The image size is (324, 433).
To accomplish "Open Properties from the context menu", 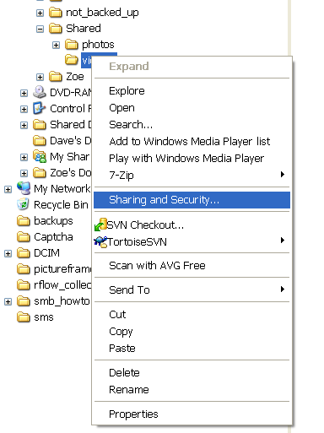I will tap(192, 414).
